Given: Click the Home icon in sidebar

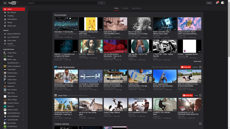Looking at the screenshot, I should point(5,9).
